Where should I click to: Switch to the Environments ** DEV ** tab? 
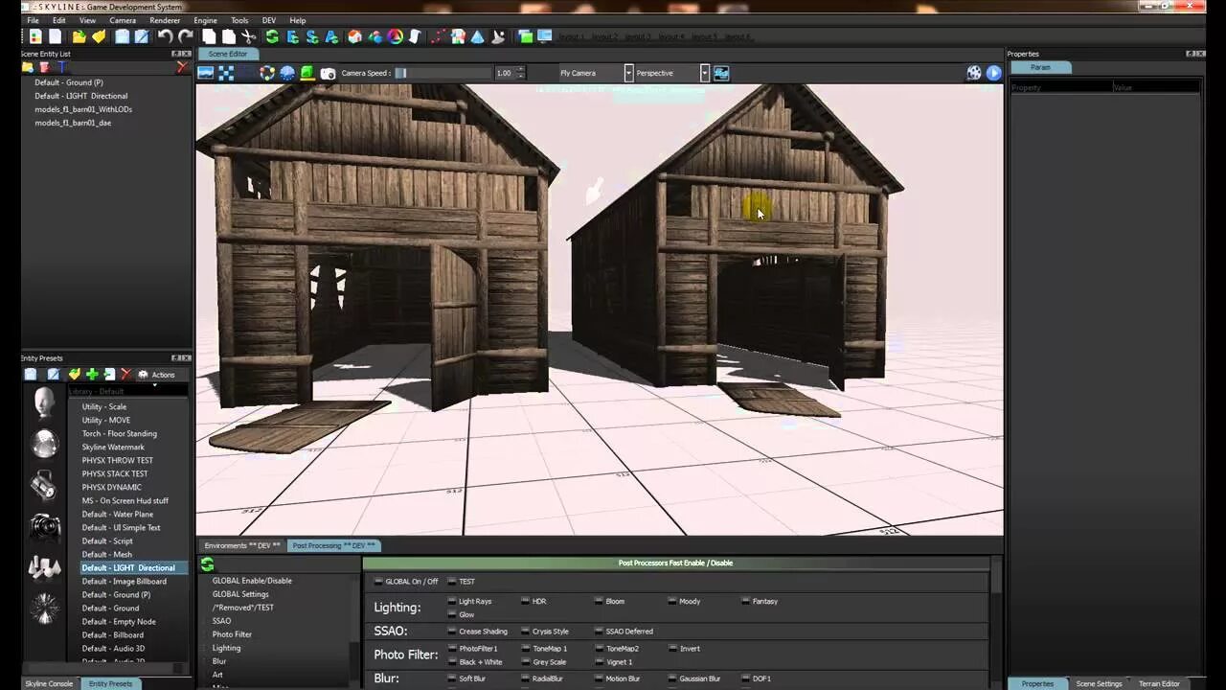242,545
